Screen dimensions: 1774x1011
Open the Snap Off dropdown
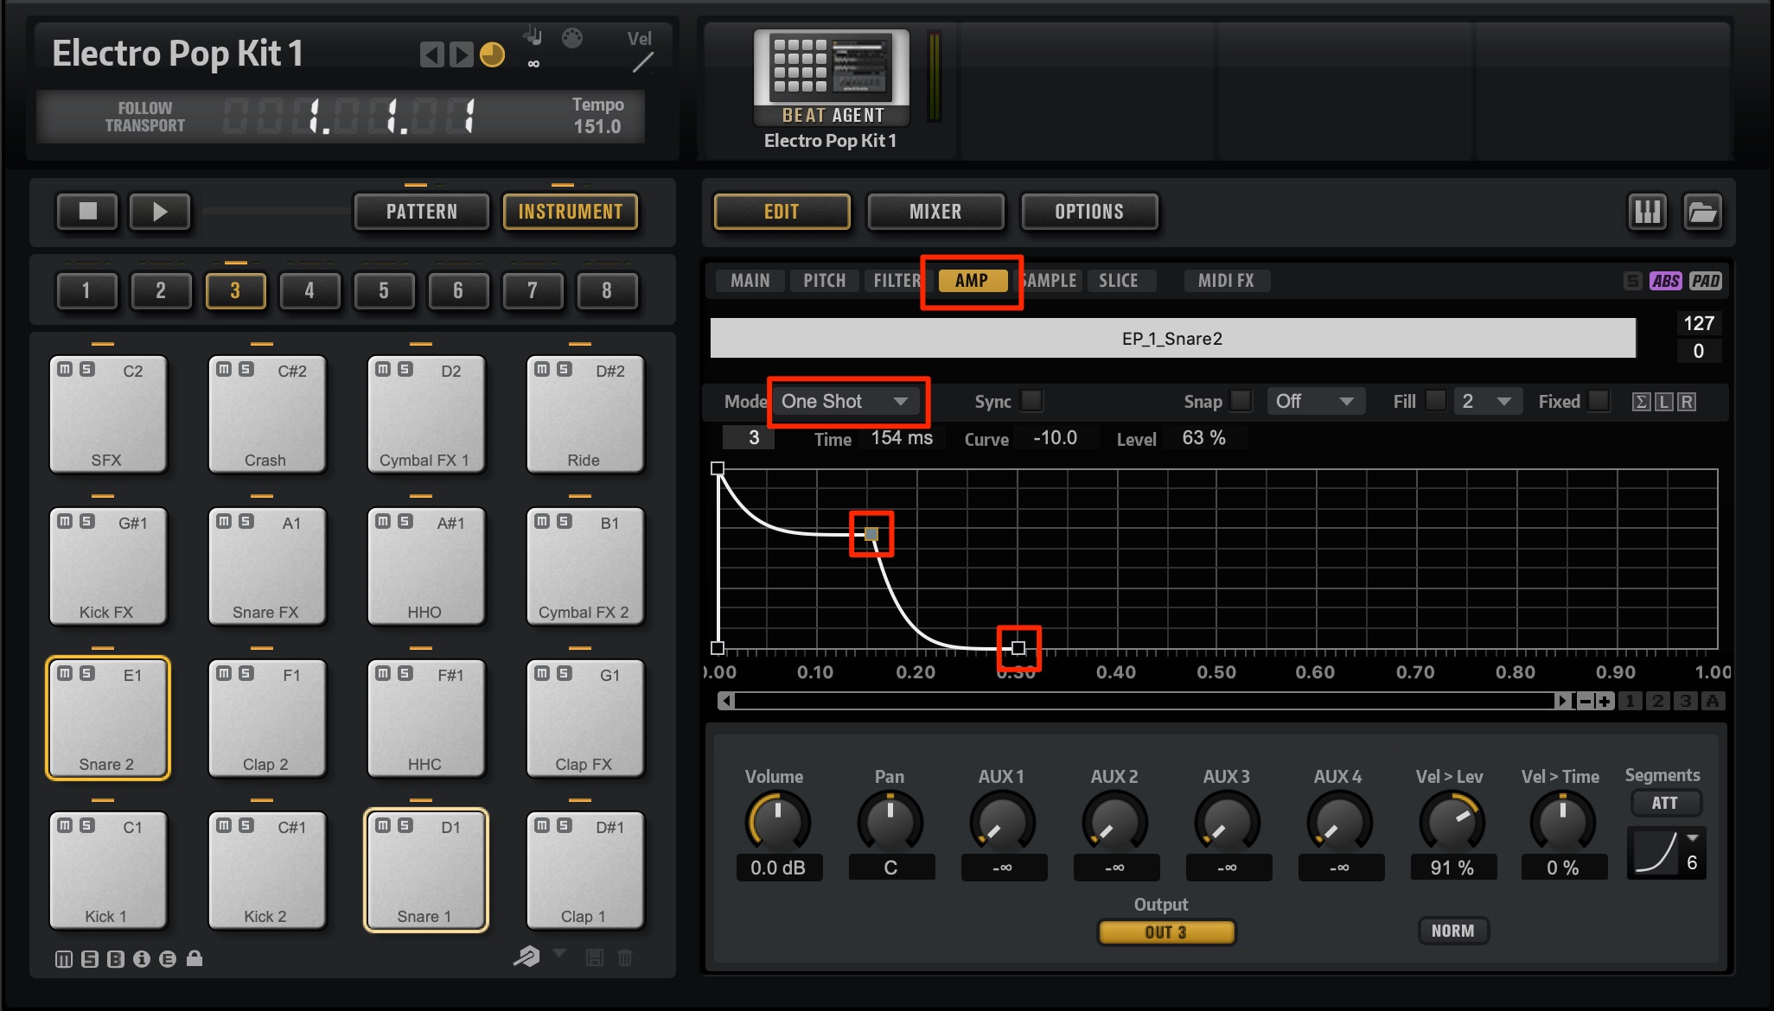click(x=1316, y=401)
